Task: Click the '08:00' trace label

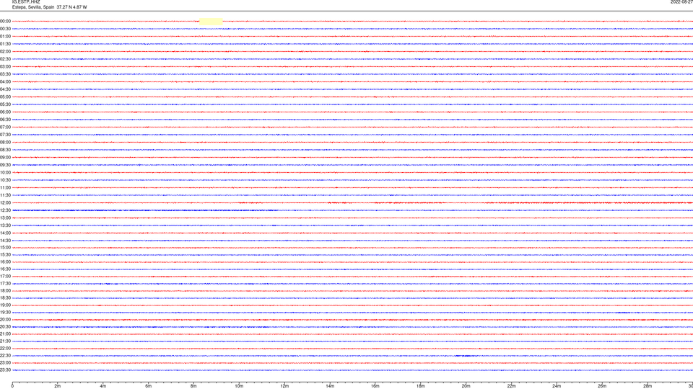Action: 5,143
